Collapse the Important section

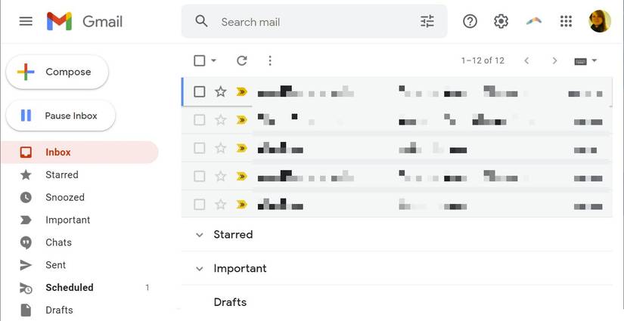pyautogui.click(x=200, y=269)
